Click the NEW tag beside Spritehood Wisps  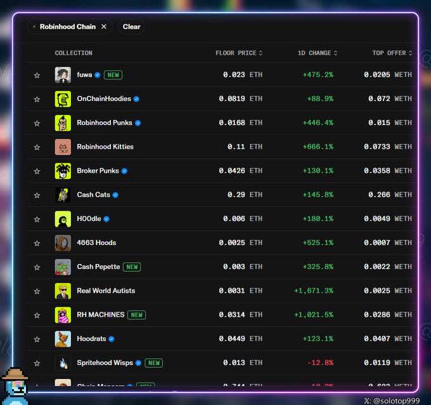pos(154,363)
